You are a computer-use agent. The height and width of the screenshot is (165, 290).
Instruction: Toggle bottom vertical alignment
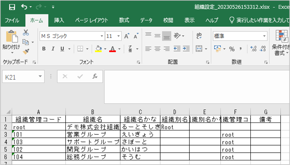[x=166, y=36]
